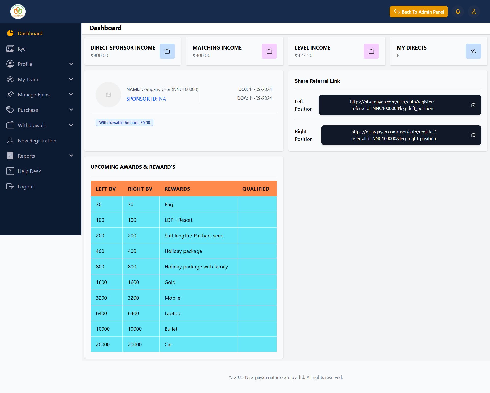The image size is (490, 393).
Task: Click the profile picture placeholder
Action: tap(108, 95)
